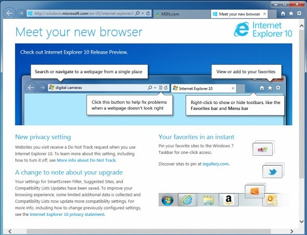The image size is (307, 235).
Task: Click the Refresh icon in address bar
Action: tap(148, 13)
